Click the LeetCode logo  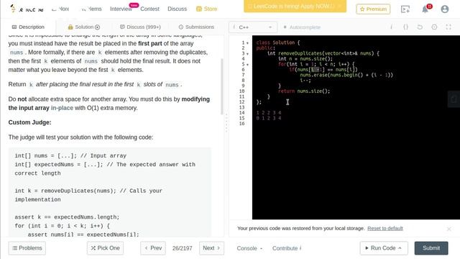tap(27, 9)
